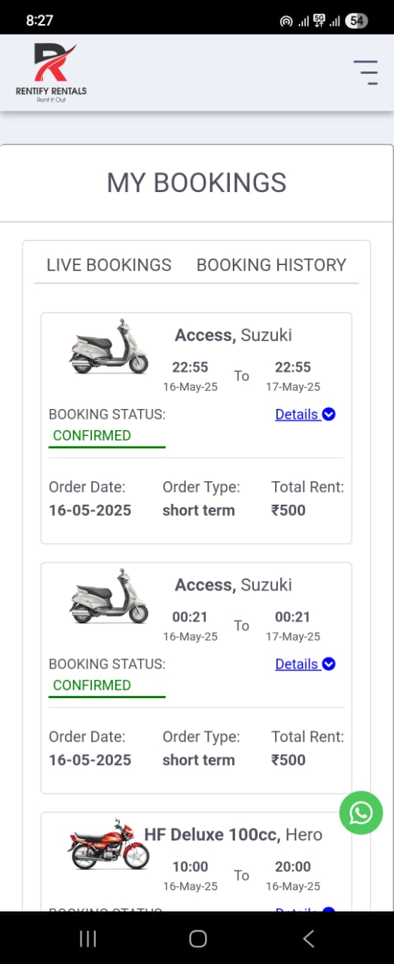Tap the battery indicator in status bar
The image size is (394, 964).
pos(356,21)
